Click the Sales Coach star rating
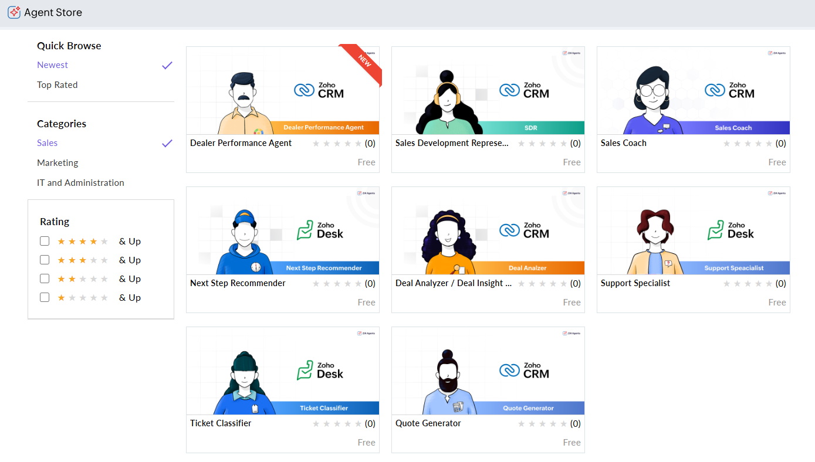Image resolution: width=815 pixels, height=462 pixels. pos(748,144)
